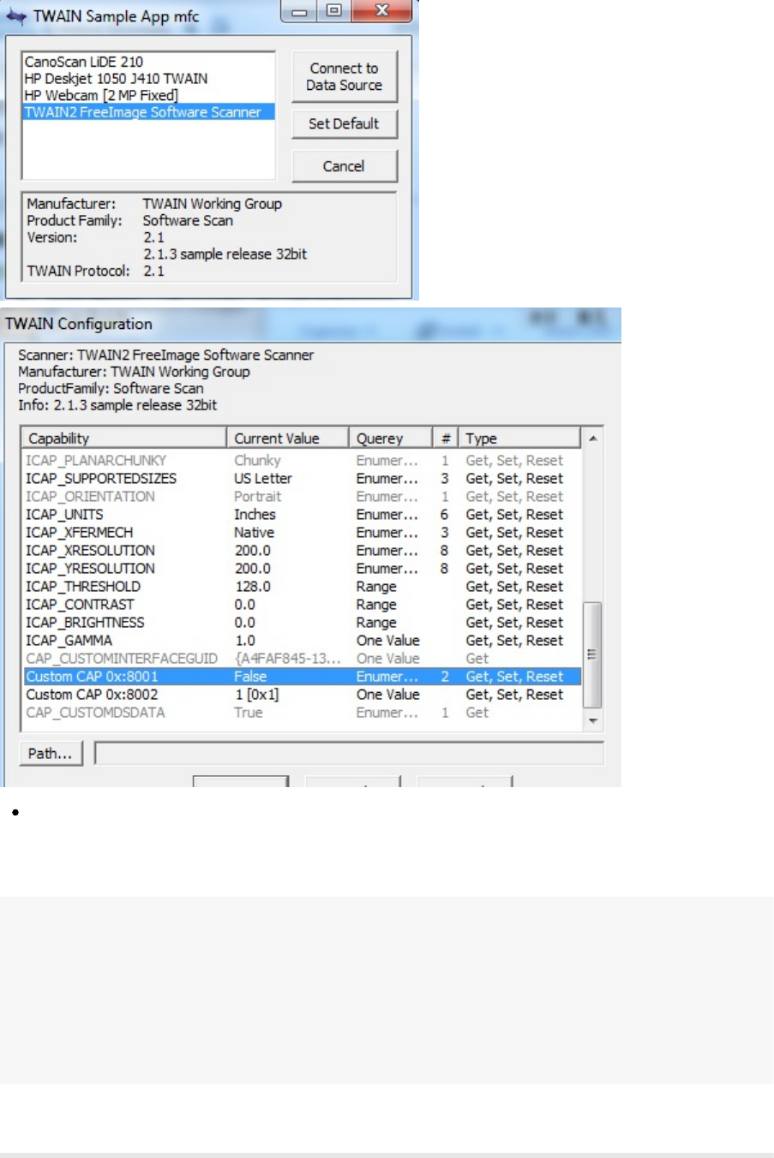Select TWAIN2 FreeImage Software Scanner source
The height and width of the screenshot is (1158, 774).
tap(148, 112)
